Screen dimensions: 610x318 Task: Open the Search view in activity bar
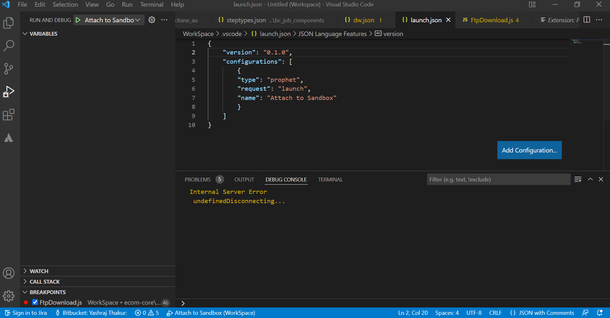point(9,46)
